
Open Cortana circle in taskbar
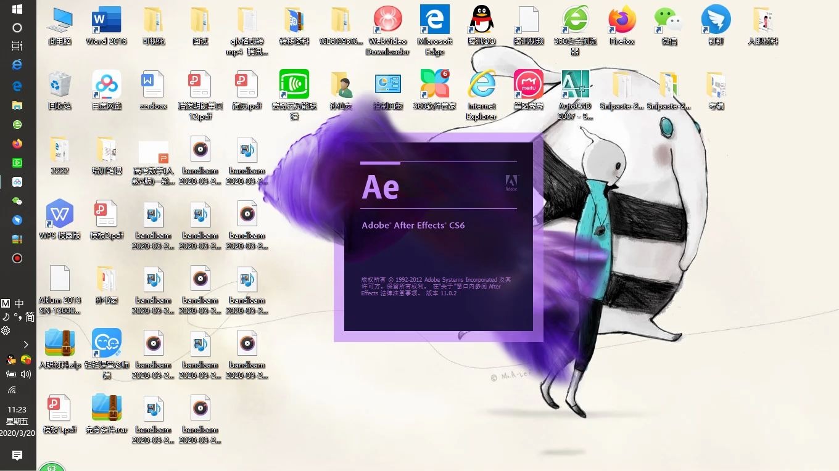(17, 28)
